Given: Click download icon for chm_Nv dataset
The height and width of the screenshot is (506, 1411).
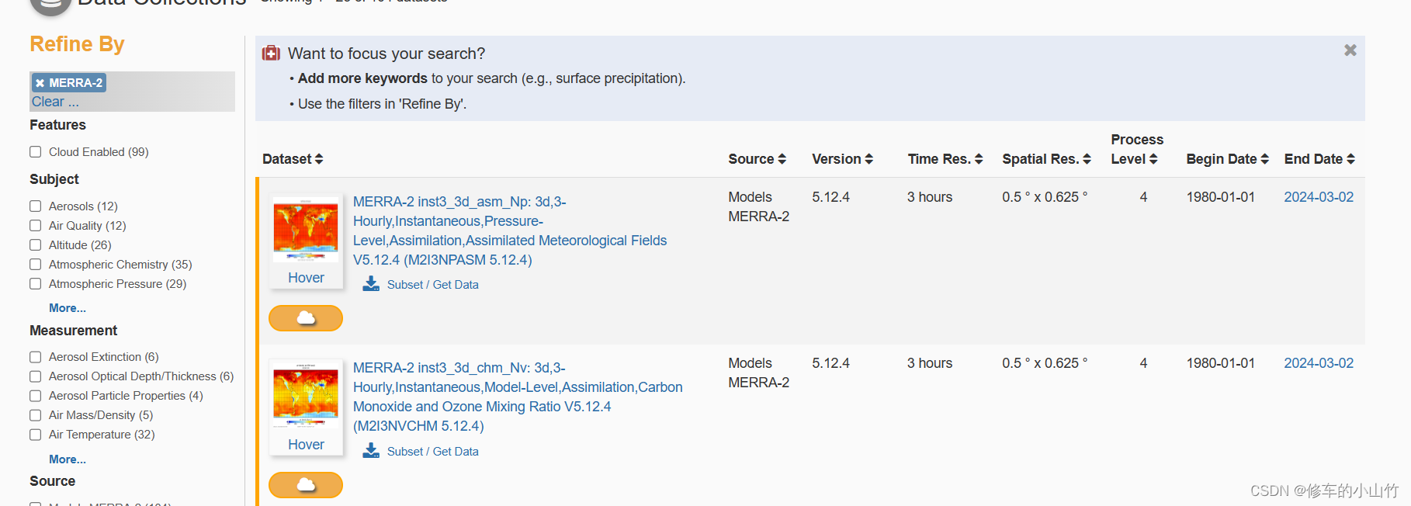Looking at the screenshot, I should [371, 451].
